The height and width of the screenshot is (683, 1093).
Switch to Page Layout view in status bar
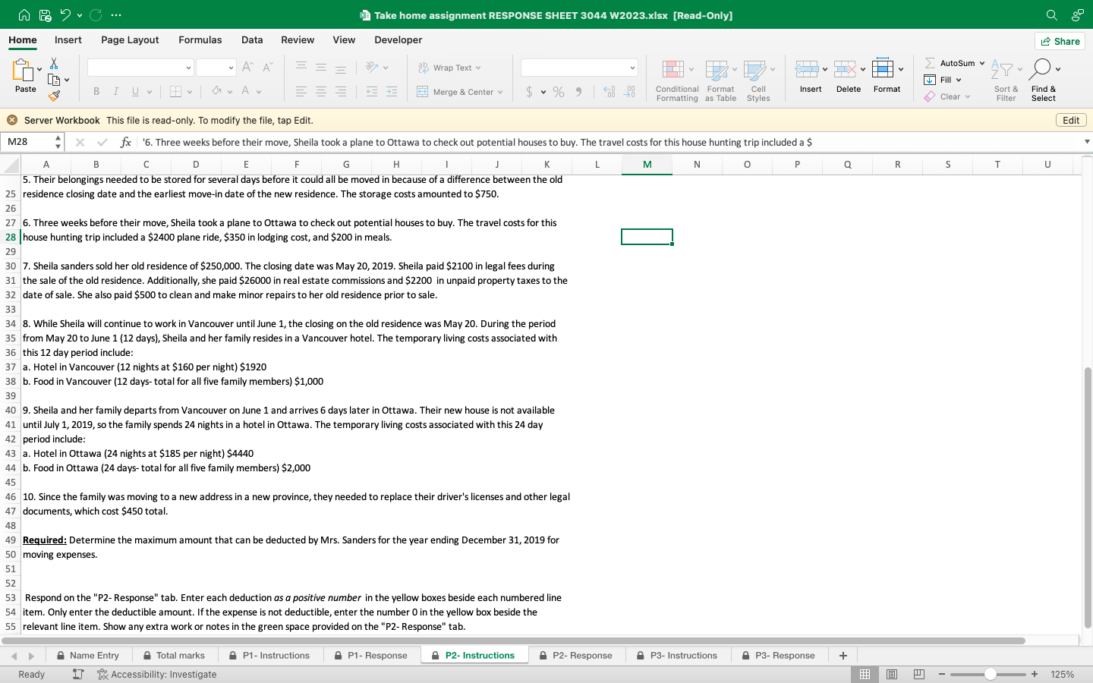coord(892,674)
